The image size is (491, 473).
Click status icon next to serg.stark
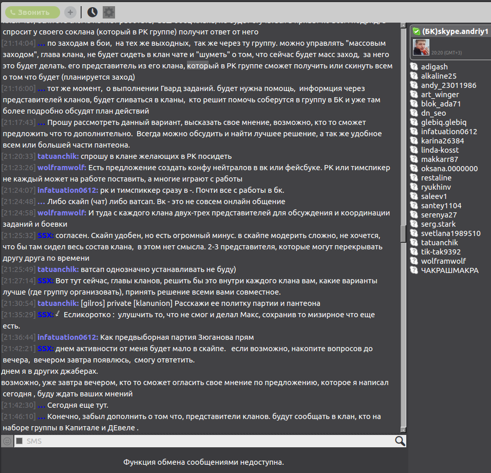pos(414,224)
